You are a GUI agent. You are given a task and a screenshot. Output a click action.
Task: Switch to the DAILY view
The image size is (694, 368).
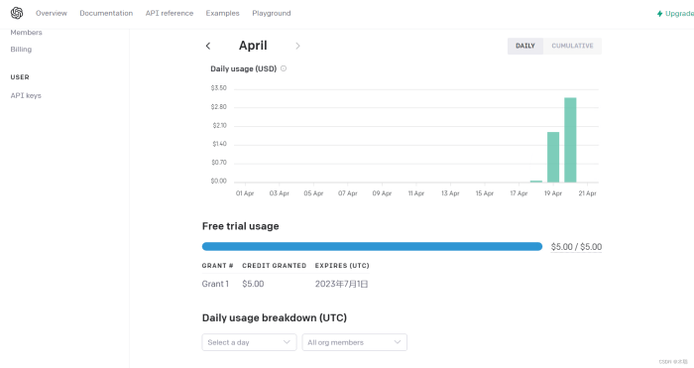(525, 46)
